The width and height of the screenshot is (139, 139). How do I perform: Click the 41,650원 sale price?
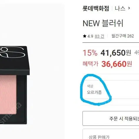(x=116, y=53)
